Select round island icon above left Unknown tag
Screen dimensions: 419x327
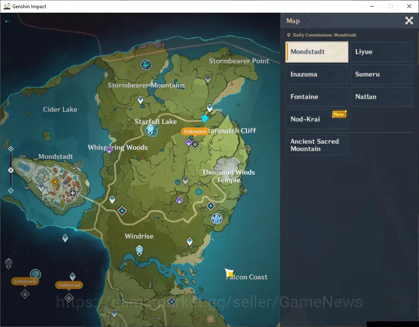click(35, 274)
